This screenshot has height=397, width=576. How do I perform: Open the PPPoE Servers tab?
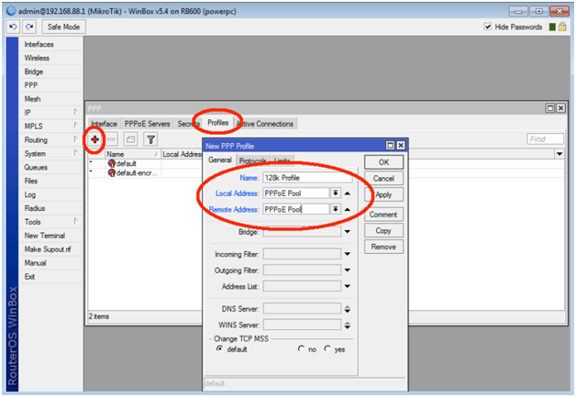[149, 124]
